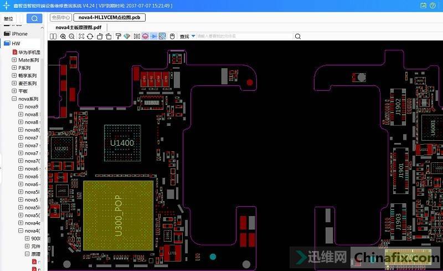Click the 复位 reset button
Screen dimensions: 443x271
point(8,18)
